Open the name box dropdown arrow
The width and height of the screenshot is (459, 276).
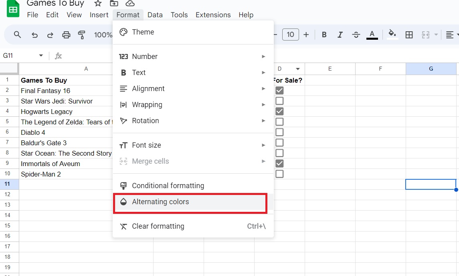[x=41, y=55]
